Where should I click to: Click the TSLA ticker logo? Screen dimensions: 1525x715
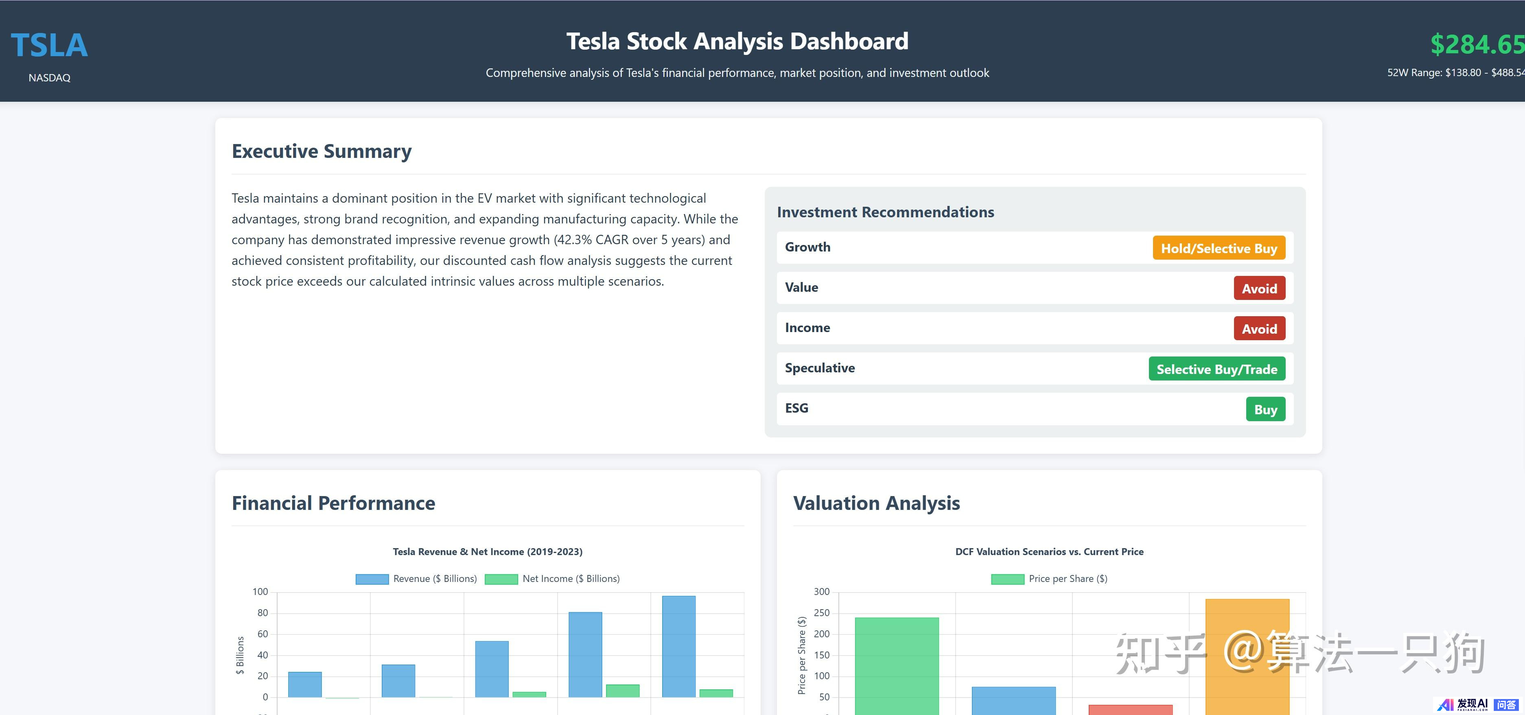click(x=49, y=46)
